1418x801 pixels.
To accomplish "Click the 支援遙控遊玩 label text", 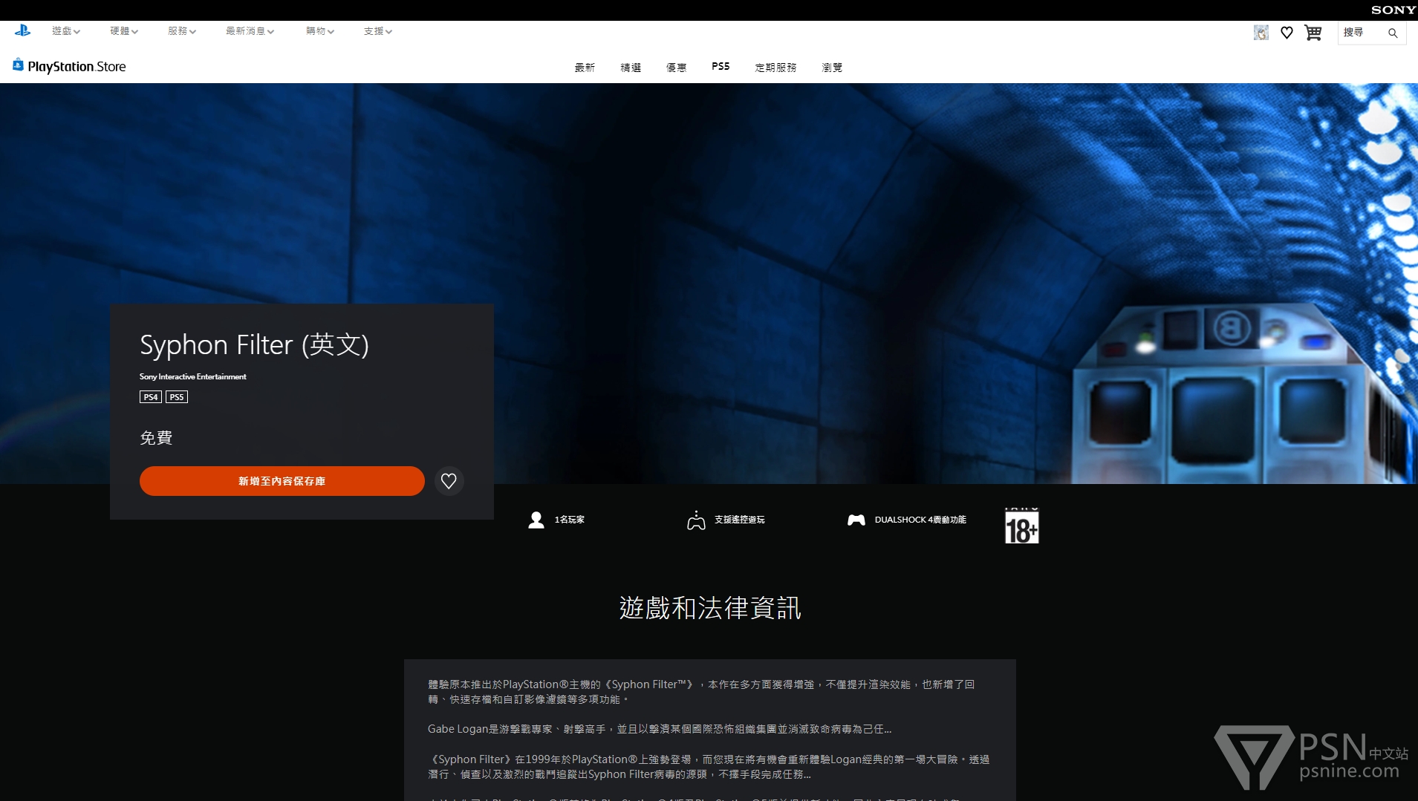I will click(740, 520).
